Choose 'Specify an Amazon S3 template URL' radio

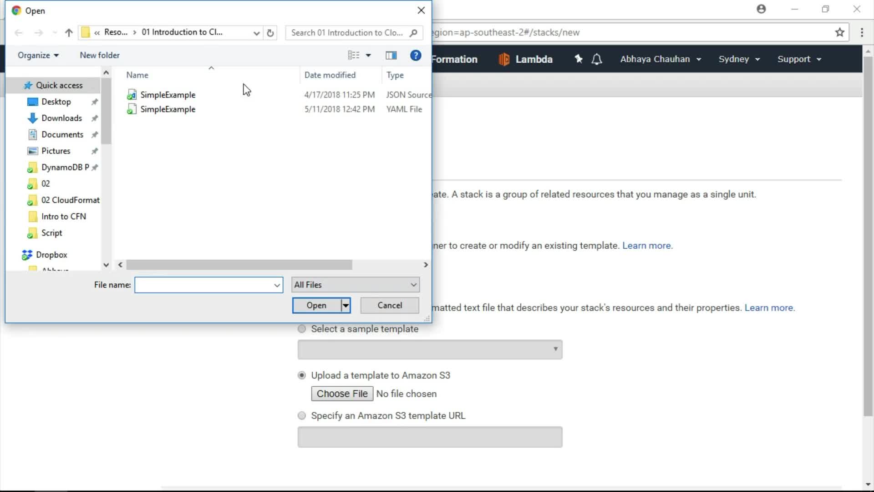point(302,415)
